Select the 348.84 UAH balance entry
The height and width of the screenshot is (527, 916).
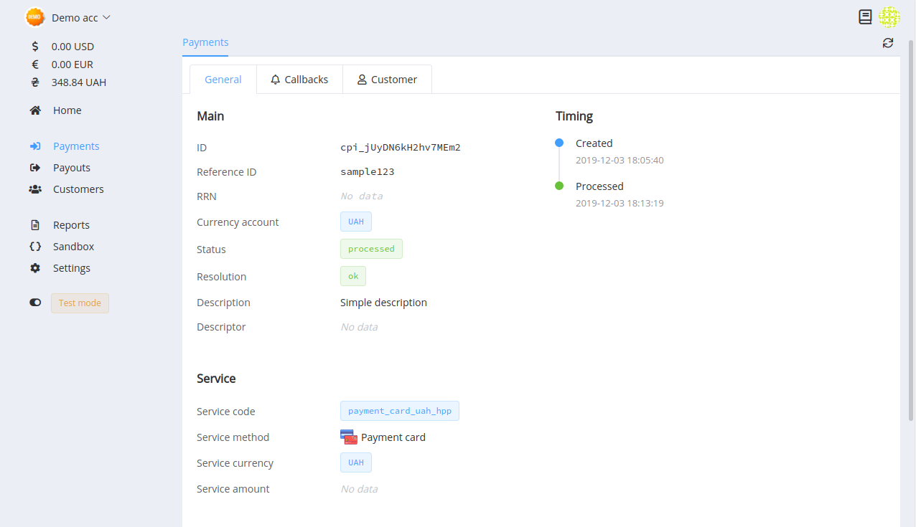click(79, 82)
